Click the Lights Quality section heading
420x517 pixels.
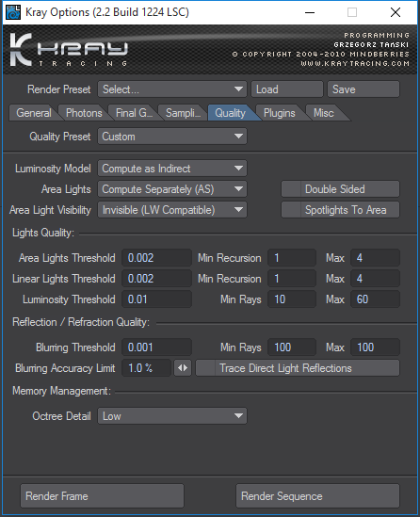coord(43,233)
